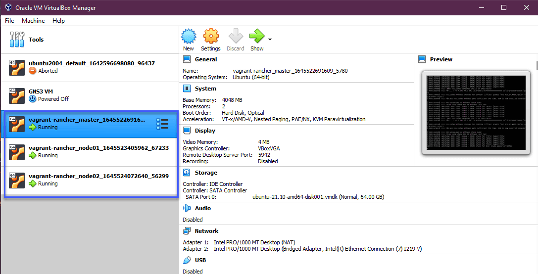Click the green Show arrow icon

coord(257,37)
